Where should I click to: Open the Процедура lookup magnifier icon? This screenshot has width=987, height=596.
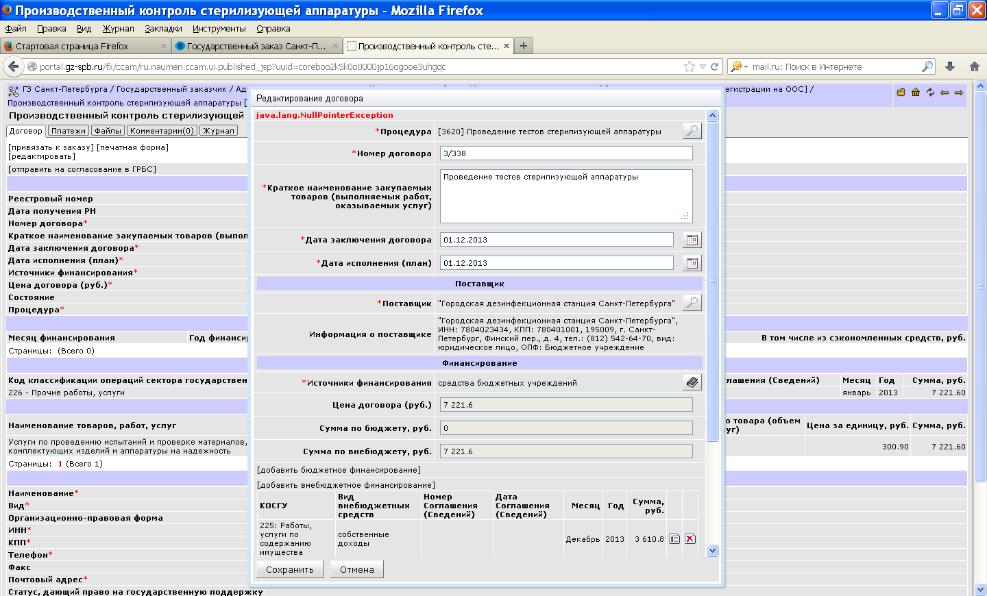tap(692, 131)
